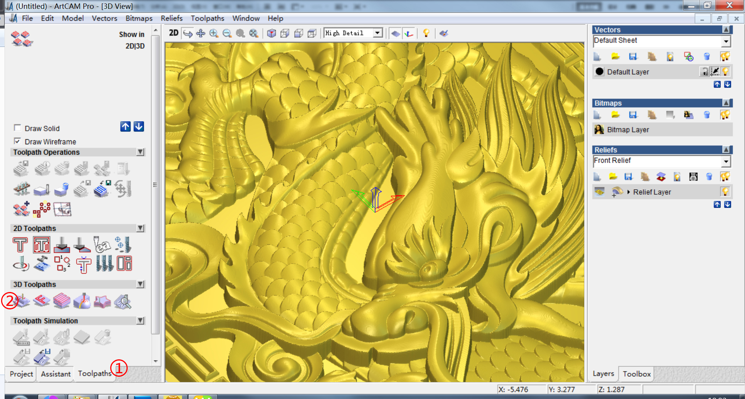Click the Delete Material icon

[x=61, y=189]
